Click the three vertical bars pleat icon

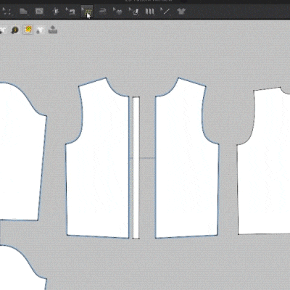click(x=149, y=12)
